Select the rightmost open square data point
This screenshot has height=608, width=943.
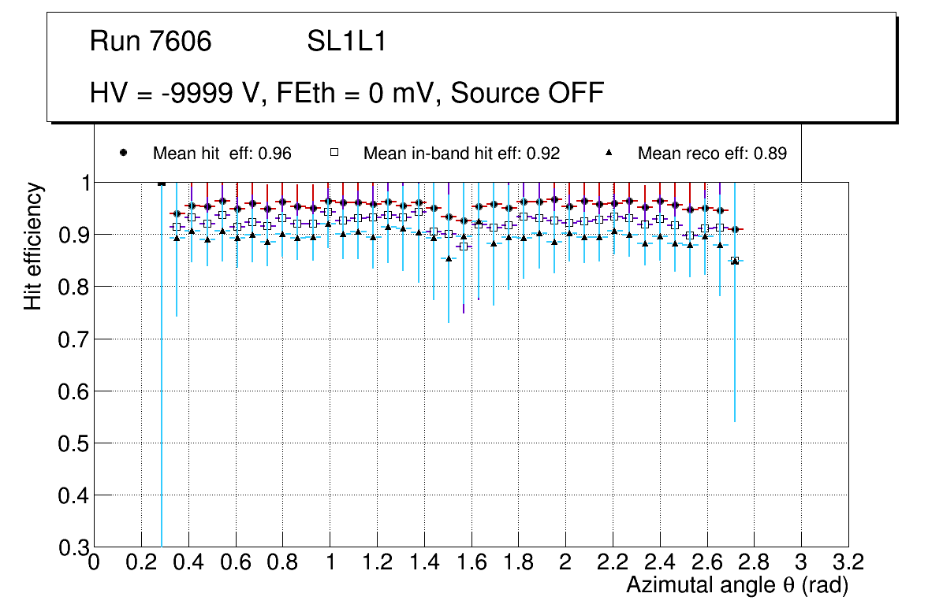pyautogui.click(x=734, y=261)
